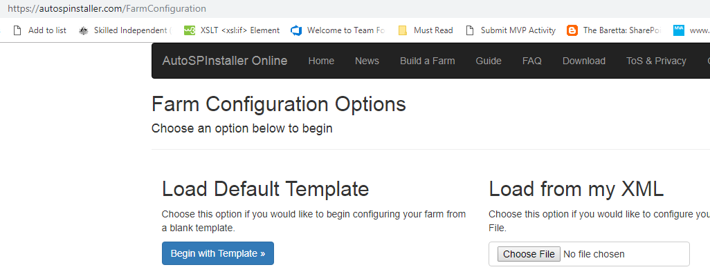Open the Download page
Image resolution: width=710 pixels, height=274 pixels.
coord(583,61)
